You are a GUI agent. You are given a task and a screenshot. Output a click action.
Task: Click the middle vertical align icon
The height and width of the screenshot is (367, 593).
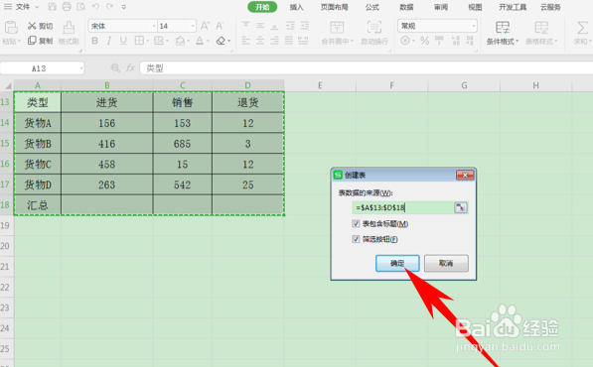click(x=260, y=26)
